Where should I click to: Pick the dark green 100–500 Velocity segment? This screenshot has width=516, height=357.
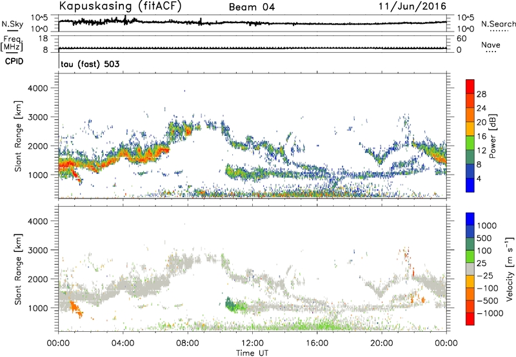tap(470, 244)
